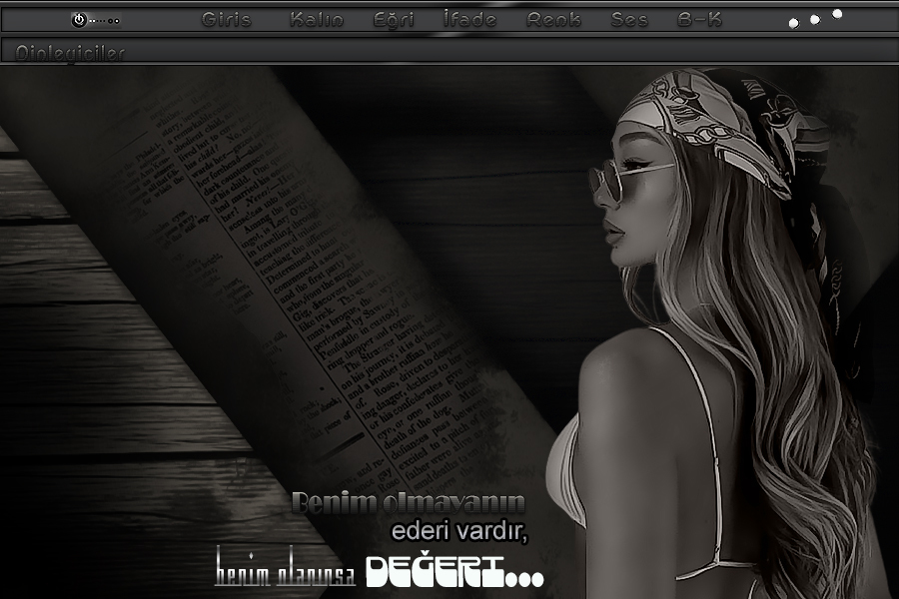899x599 pixels.
Task: Click the "benim olanınsa" stylized text
Action: pyautogui.click(x=285, y=569)
